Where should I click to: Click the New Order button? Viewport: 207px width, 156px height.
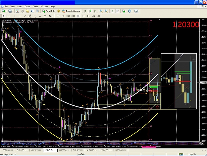tap(49, 11)
